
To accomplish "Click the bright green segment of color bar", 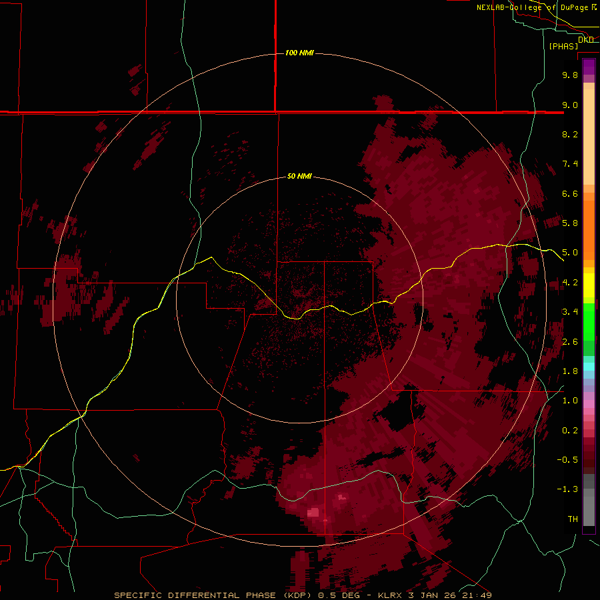I will pos(589,322).
